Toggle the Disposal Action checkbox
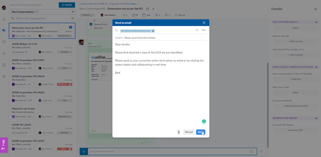 91,24
